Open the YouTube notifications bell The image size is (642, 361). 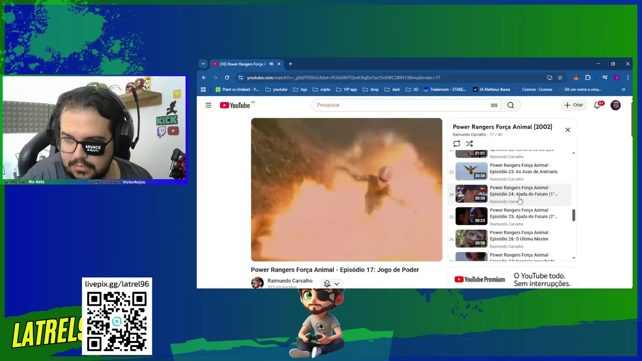[x=597, y=105]
